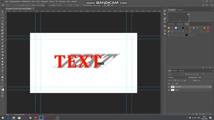Open the collapsed Actions panel play icon
The image size is (214, 120).
coord(165,14)
